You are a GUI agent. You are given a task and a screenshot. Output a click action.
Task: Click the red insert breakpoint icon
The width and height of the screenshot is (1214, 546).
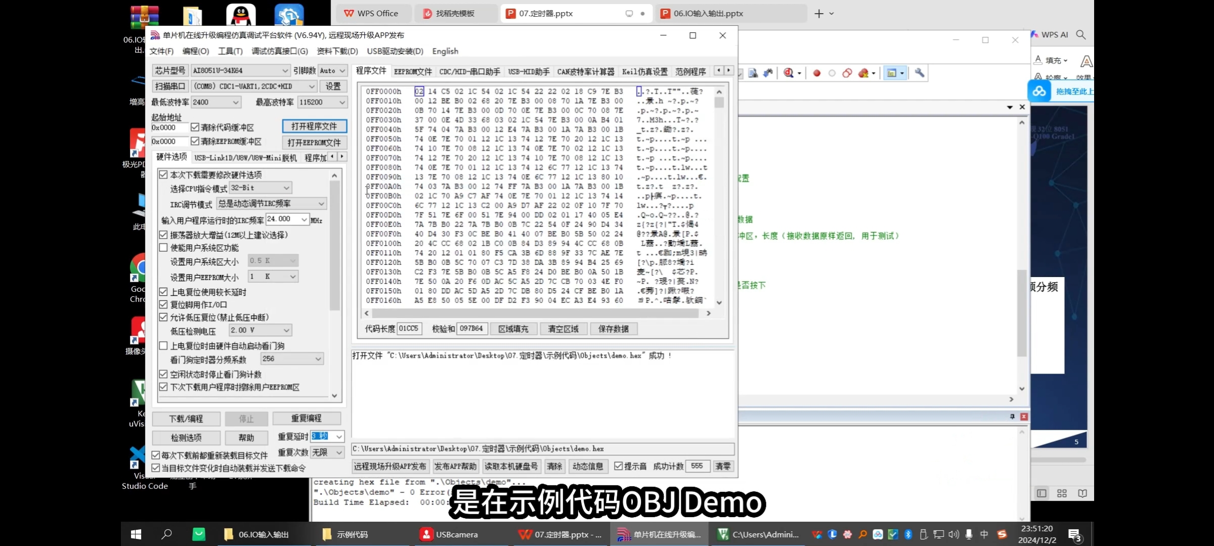coord(816,73)
